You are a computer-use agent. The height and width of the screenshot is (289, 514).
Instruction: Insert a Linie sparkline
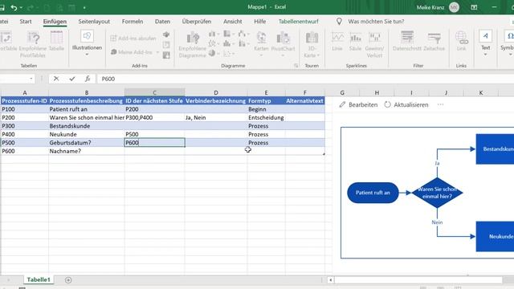337,41
